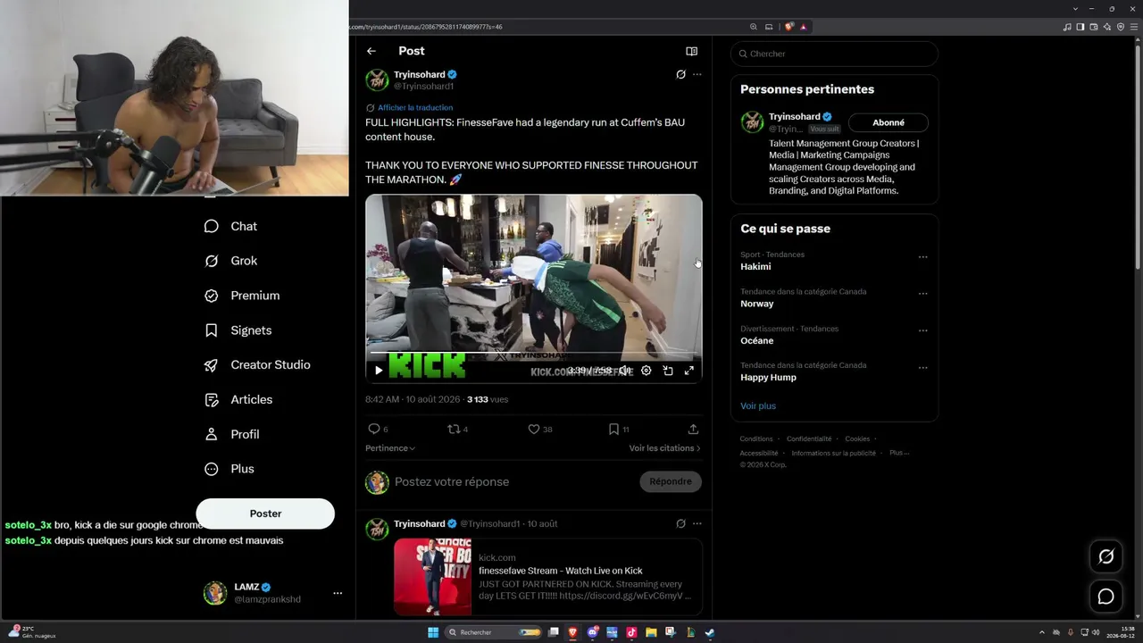Image resolution: width=1143 pixels, height=643 pixels.
Task: Click Afficher la traduction link
Action: coord(415,108)
